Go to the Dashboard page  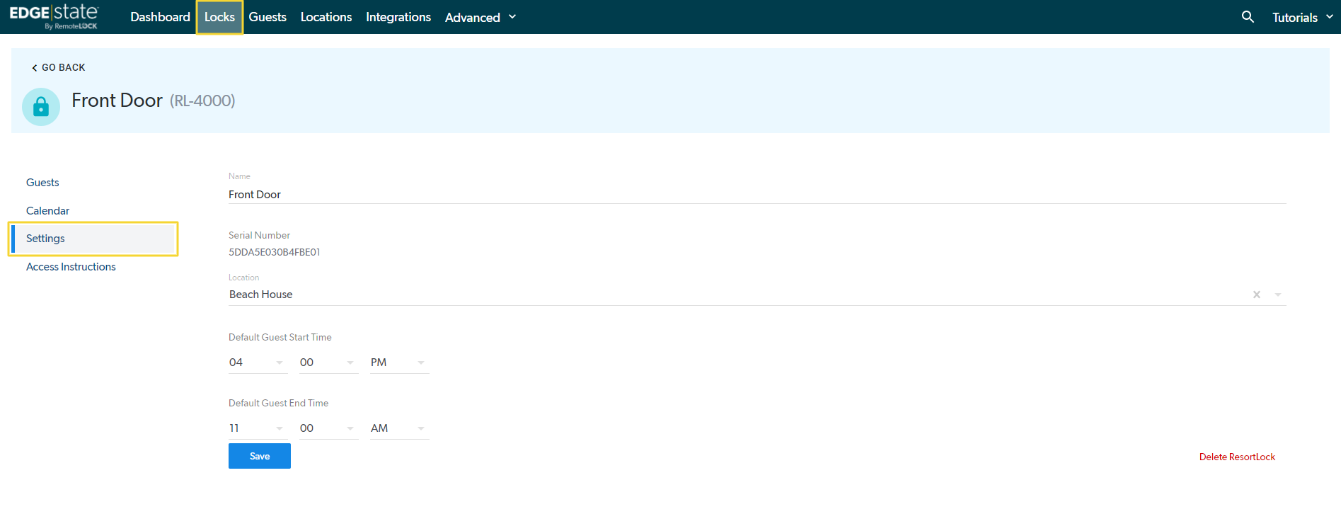[x=160, y=17]
